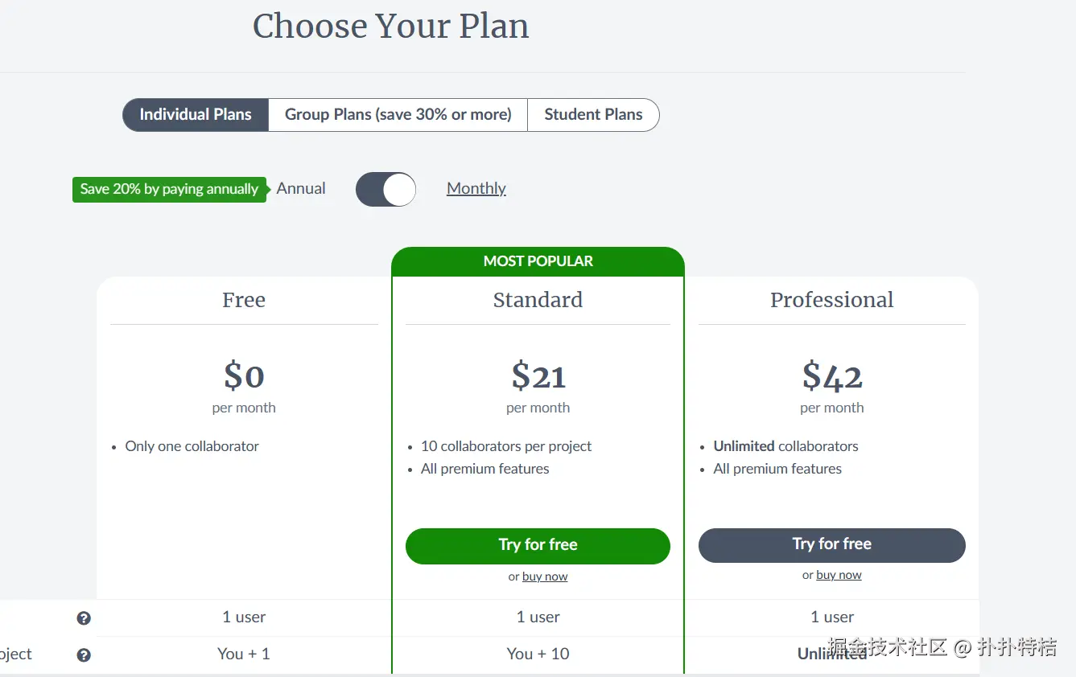Click the Standard plan heading
This screenshot has height=677, width=1076.
tap(538, 300)
